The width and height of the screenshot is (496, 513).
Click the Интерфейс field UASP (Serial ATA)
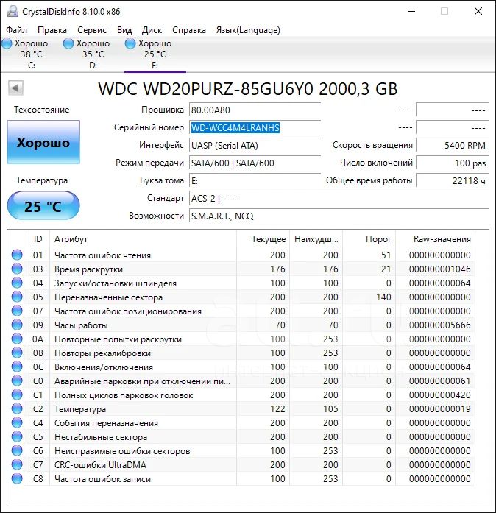tap(255, 145)
